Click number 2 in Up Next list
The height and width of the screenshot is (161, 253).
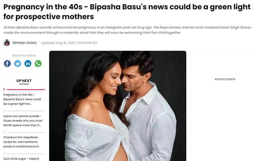(x=4, y=111)
